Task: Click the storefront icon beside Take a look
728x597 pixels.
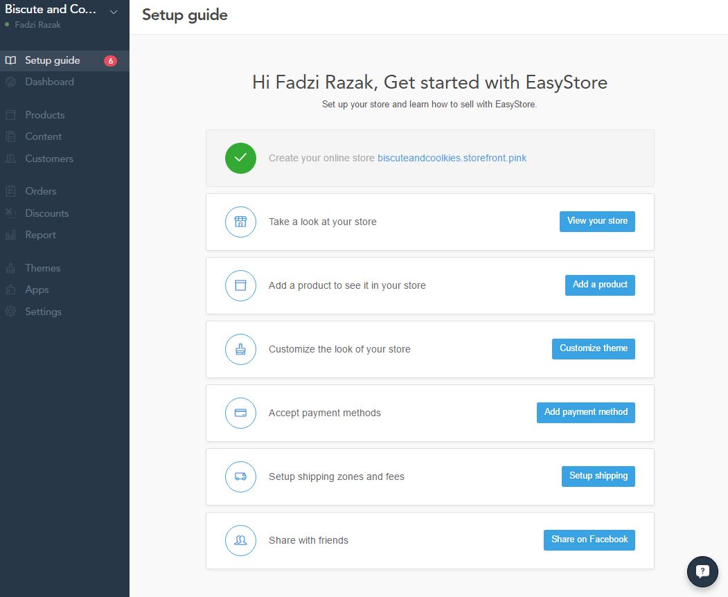Action: [x=240, y=222]
